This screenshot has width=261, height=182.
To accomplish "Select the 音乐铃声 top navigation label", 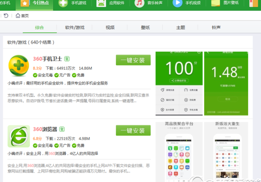I will (155, 3).
